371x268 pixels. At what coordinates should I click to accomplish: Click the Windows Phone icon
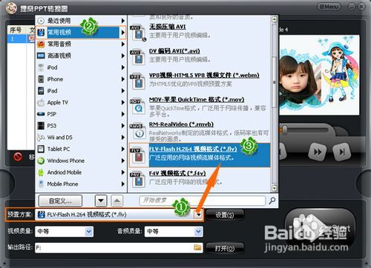(x=41, y=161)
